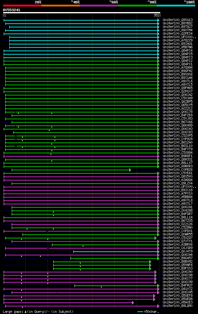
Task: Select the UniRef100_O04288 label
Action: [x=178, y=211]
